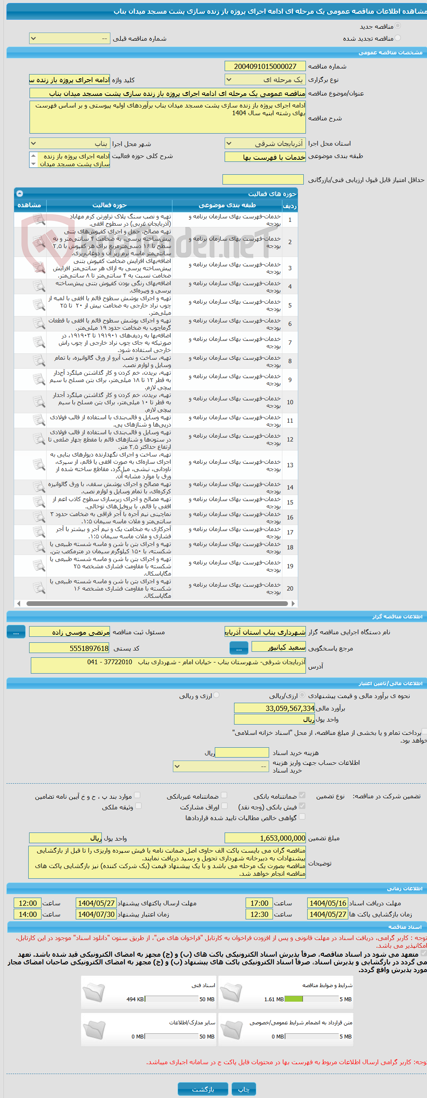This screenshot has height=1098, width=427.
Task: Toggle the وثیقه ملکی checkbox
Action: click(138, 806)
